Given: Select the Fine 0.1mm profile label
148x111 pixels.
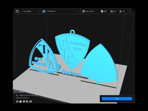Looking at the screenshot, I should (90, 11).
